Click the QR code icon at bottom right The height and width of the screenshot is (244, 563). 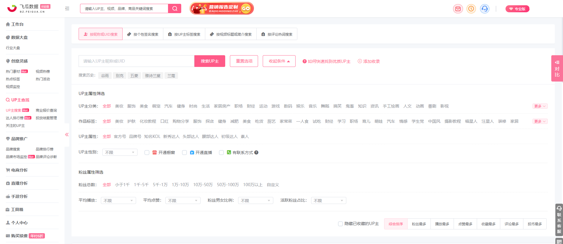point(559,241)
